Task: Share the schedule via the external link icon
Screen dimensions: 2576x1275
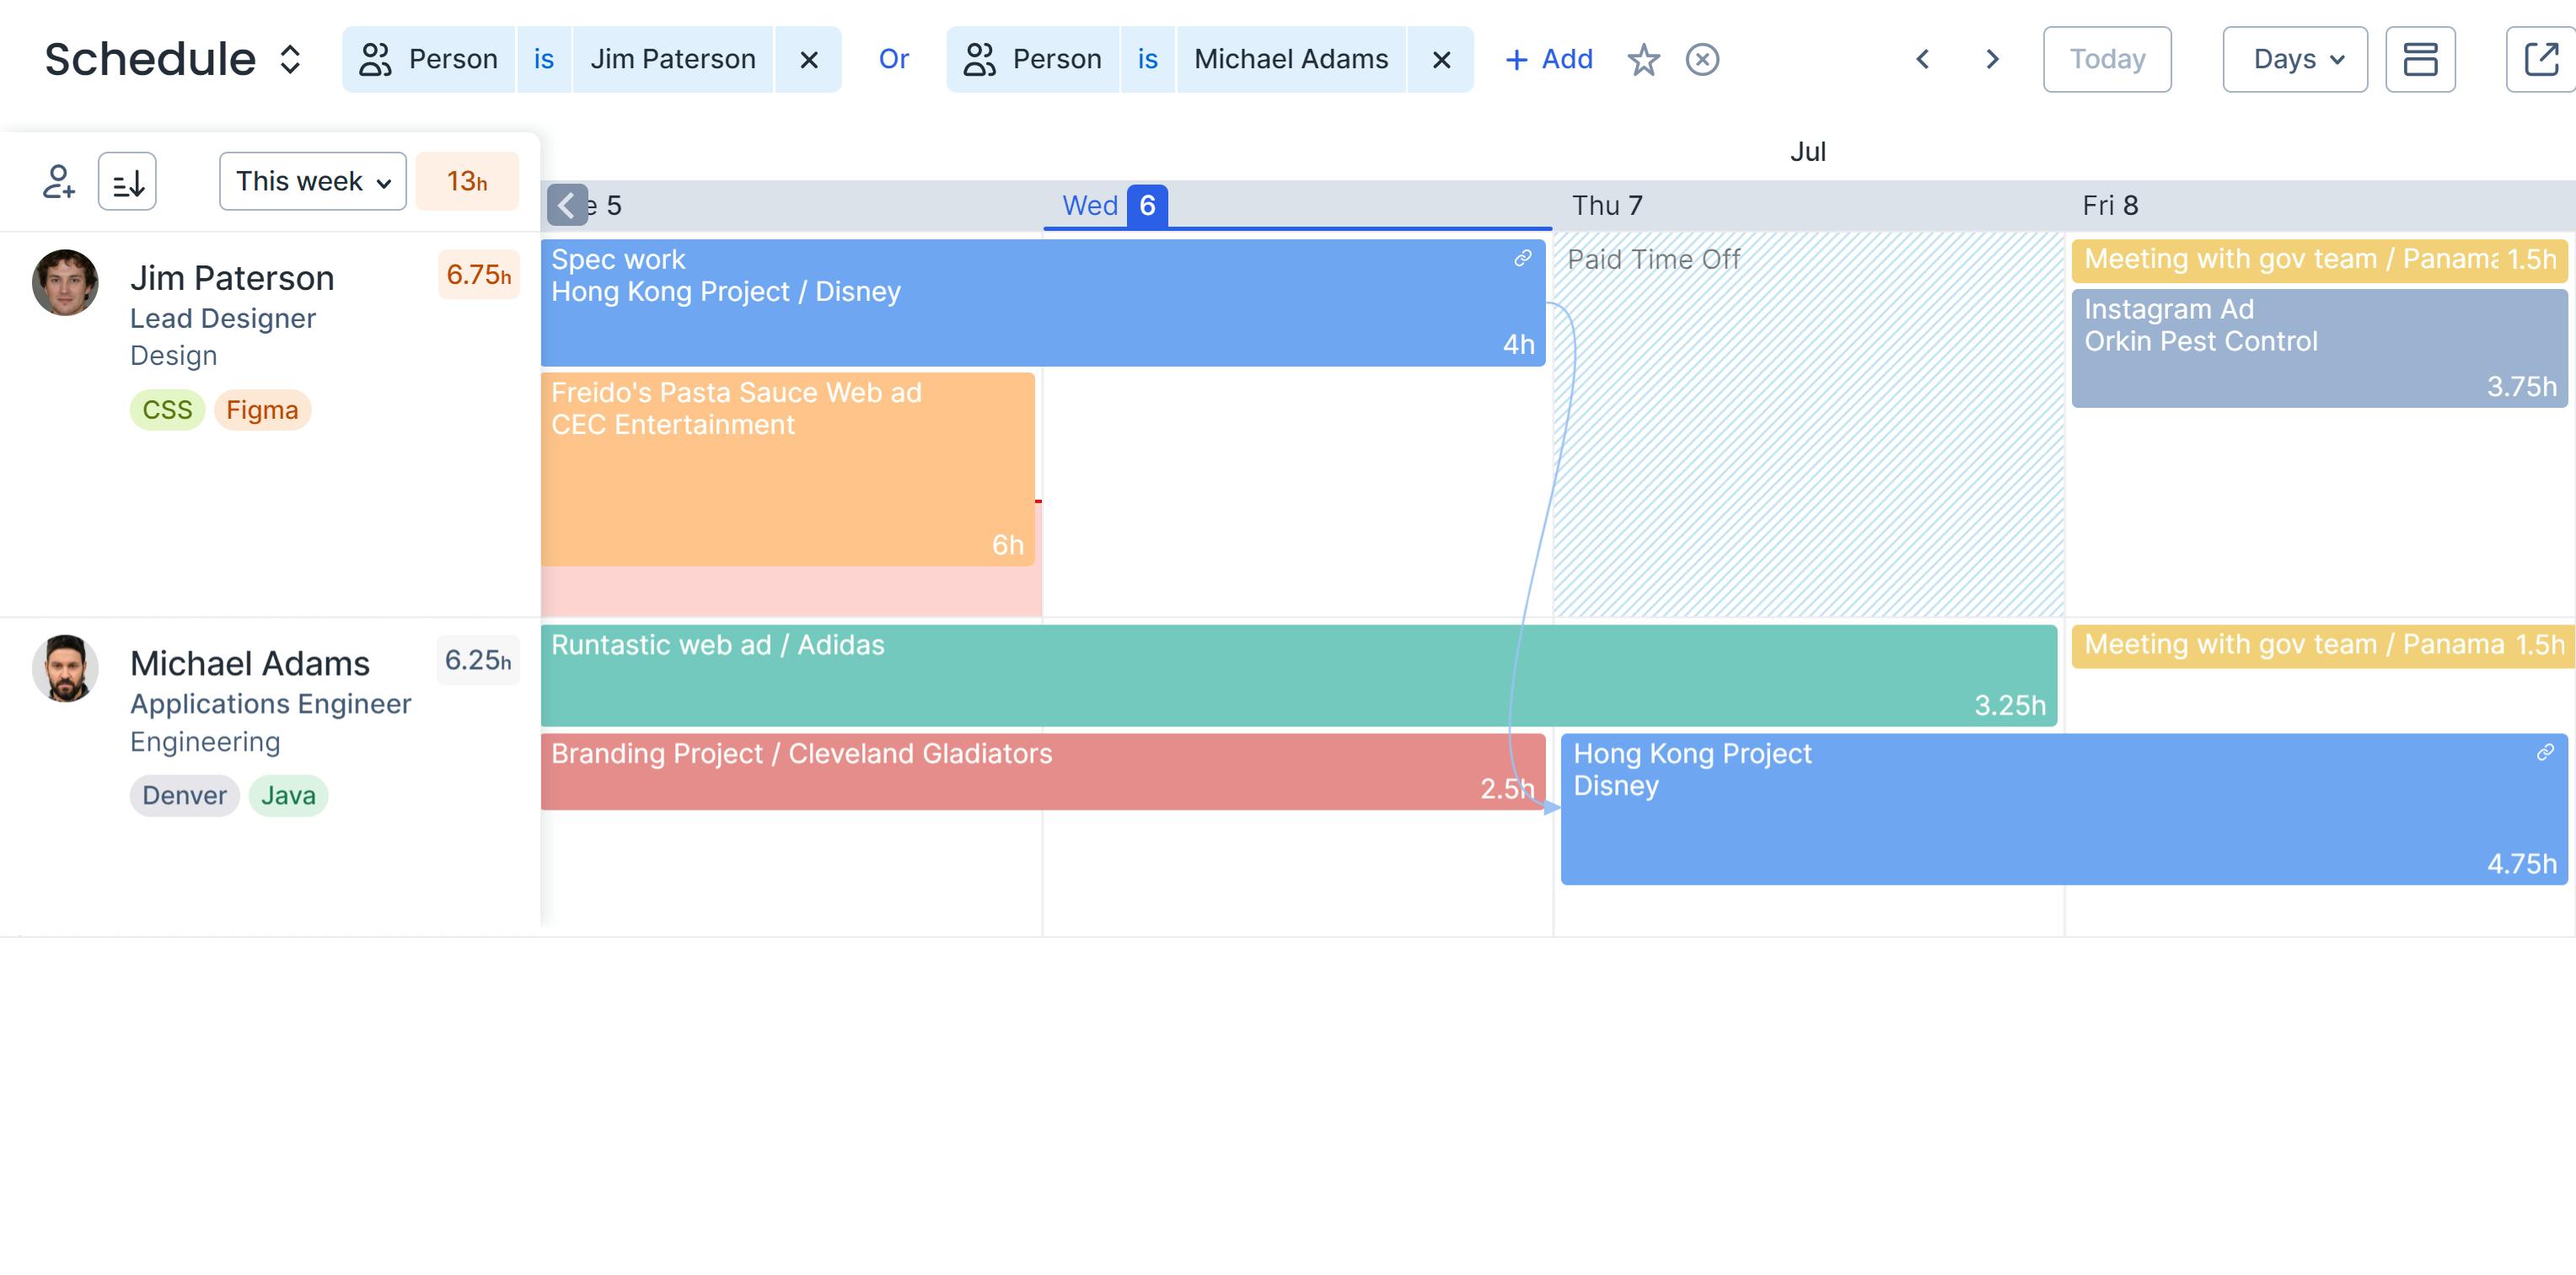Action: [x=2541, y=59]
